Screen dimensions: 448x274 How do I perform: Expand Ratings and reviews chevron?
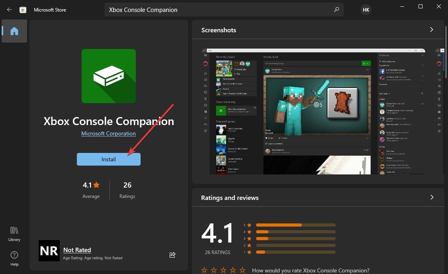point(432,197)
